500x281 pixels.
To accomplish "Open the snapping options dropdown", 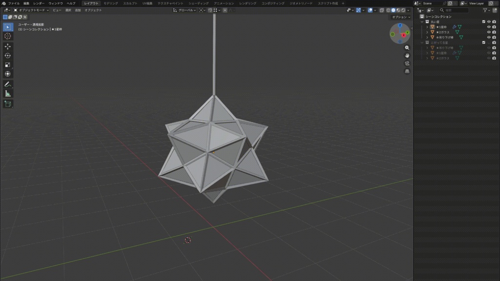I will (x=217, y=10).
